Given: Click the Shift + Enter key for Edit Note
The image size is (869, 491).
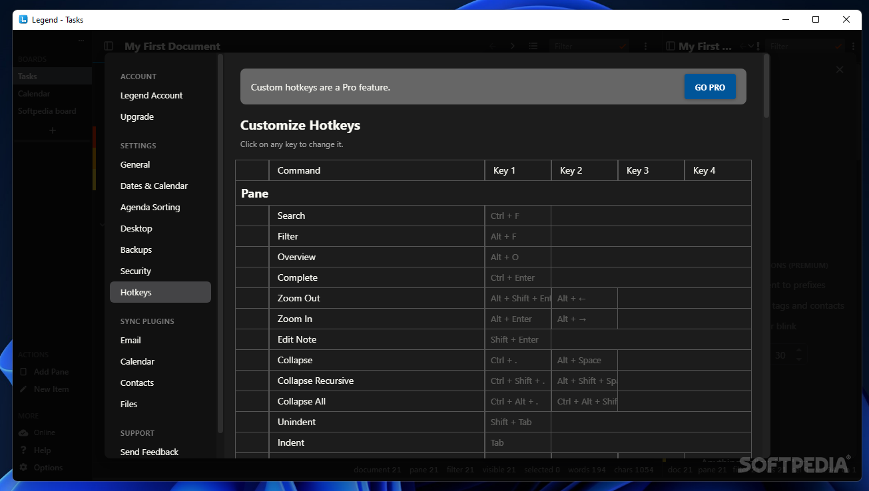Looking at the screenshot, I should (518, 339).
